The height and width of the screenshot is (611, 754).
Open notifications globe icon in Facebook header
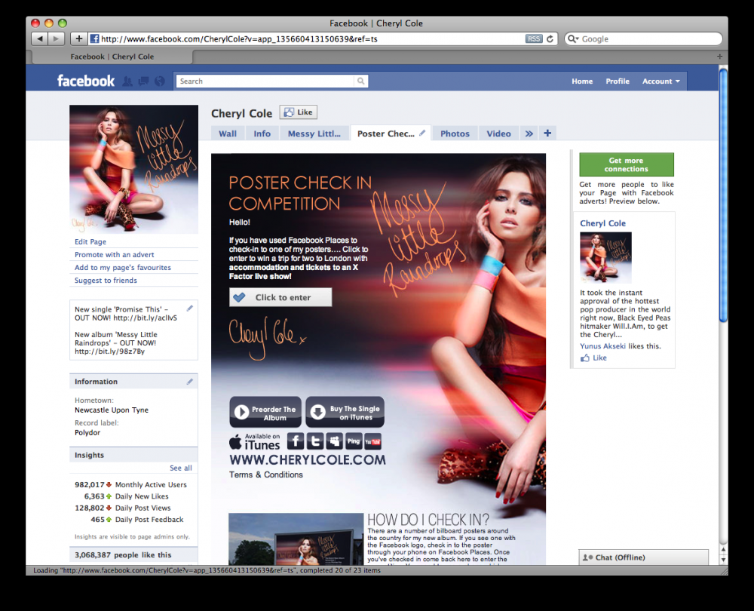coord(160,81)
